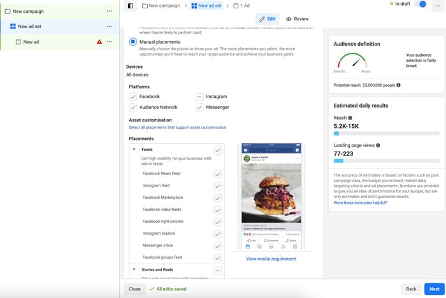Collapse the Feeds placements section
The image size is (446, 298).
[x=134, y=149]
